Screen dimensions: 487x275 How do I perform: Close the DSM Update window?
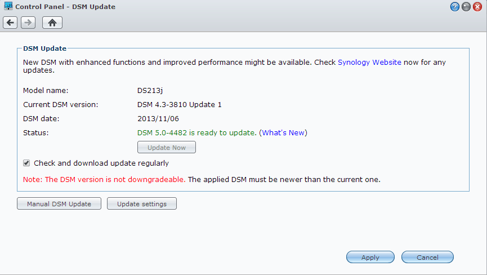pos(477,7)
